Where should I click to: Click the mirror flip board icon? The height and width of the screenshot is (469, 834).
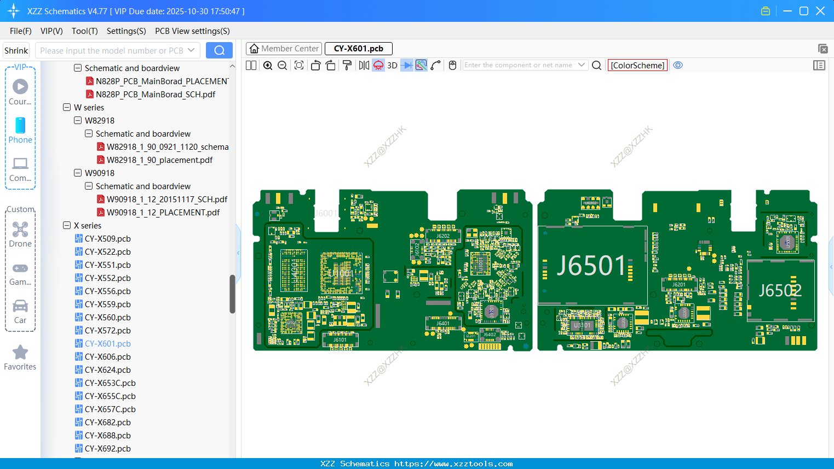click(364, 66)
